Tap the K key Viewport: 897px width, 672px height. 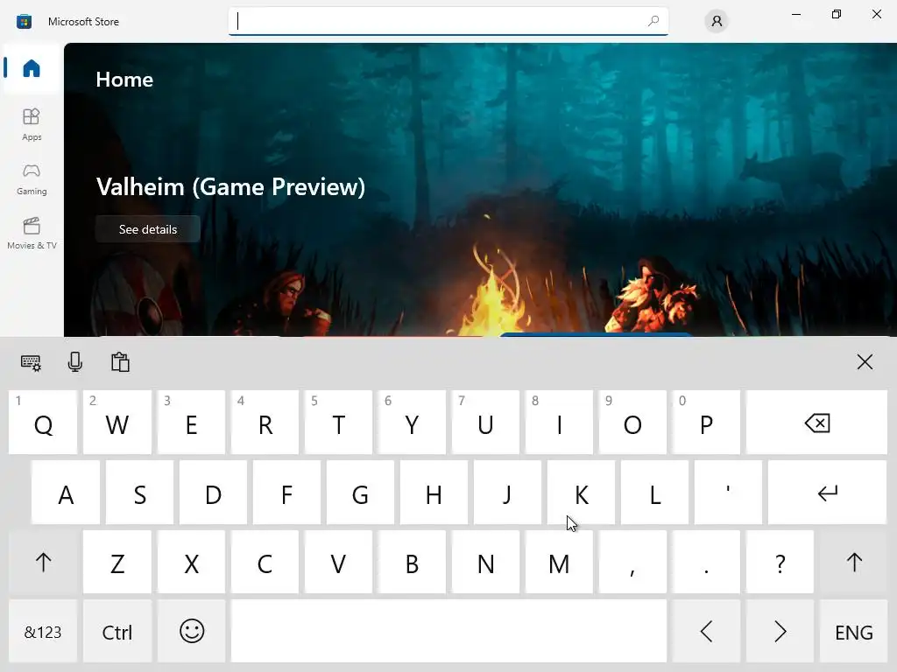[x=581, y=493]
